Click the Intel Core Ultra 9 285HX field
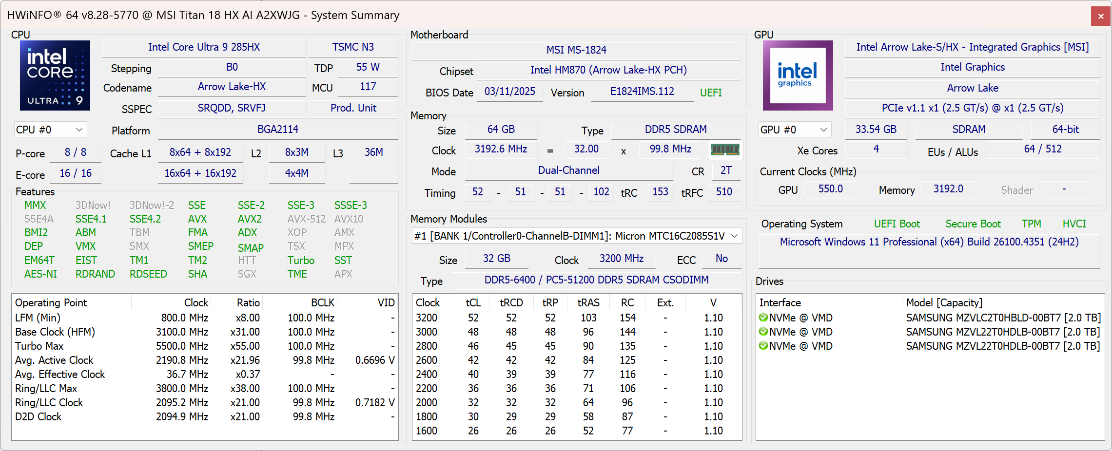The height and width of the screenshot is (451, 1112). [x=204, y=47]
